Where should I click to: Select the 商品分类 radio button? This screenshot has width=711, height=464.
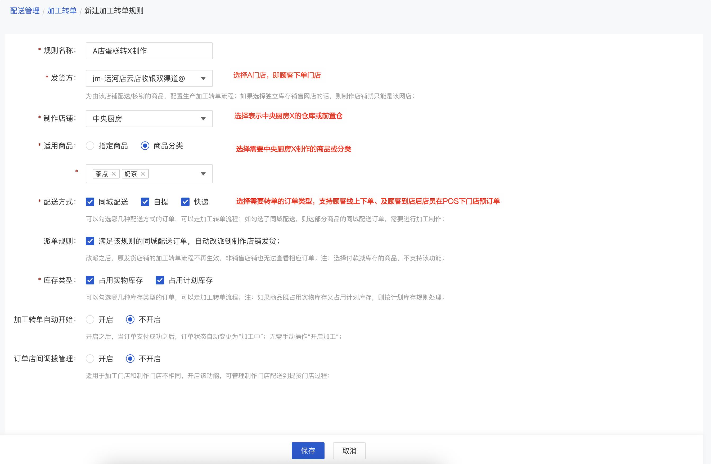(x=145, y=146)
